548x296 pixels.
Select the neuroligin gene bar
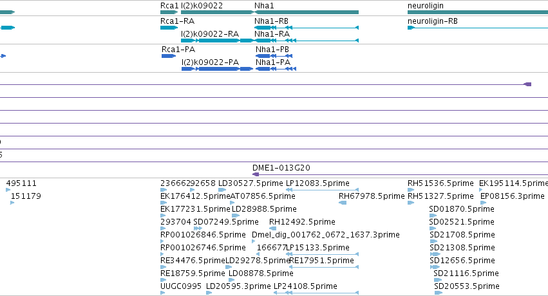pyautogui.click(x=478, y=12)
